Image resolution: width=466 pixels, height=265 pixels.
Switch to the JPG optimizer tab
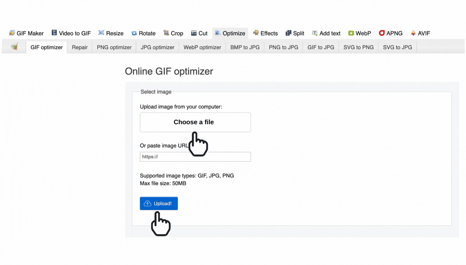157,47
